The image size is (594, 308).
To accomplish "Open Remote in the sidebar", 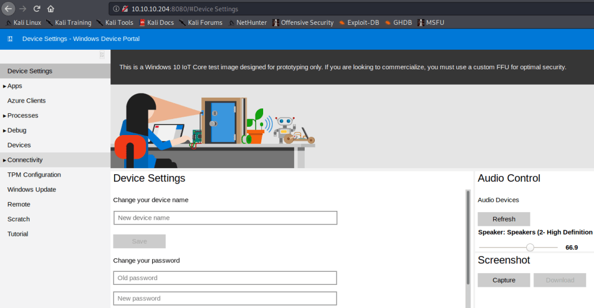I will 18,204.
